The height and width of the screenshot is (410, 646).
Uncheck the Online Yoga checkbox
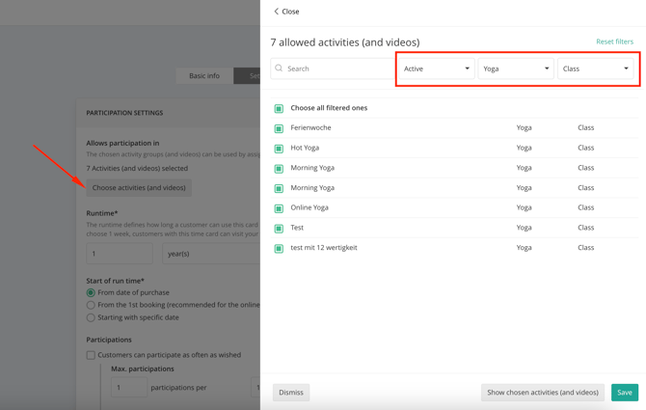click(279, 208)
